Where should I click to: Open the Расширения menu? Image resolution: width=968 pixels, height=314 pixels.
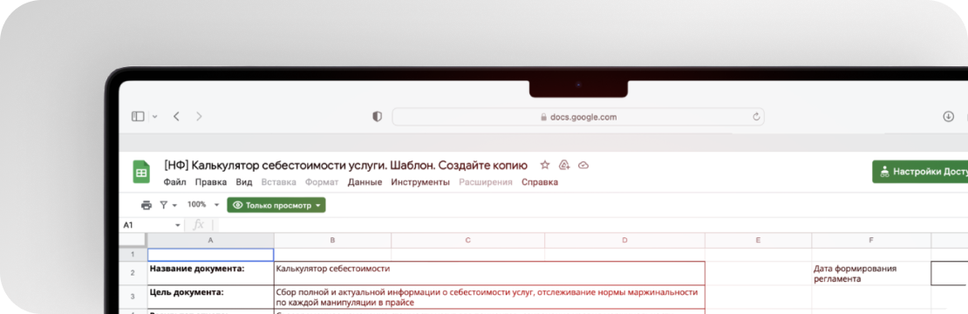[x=485, y=182]
